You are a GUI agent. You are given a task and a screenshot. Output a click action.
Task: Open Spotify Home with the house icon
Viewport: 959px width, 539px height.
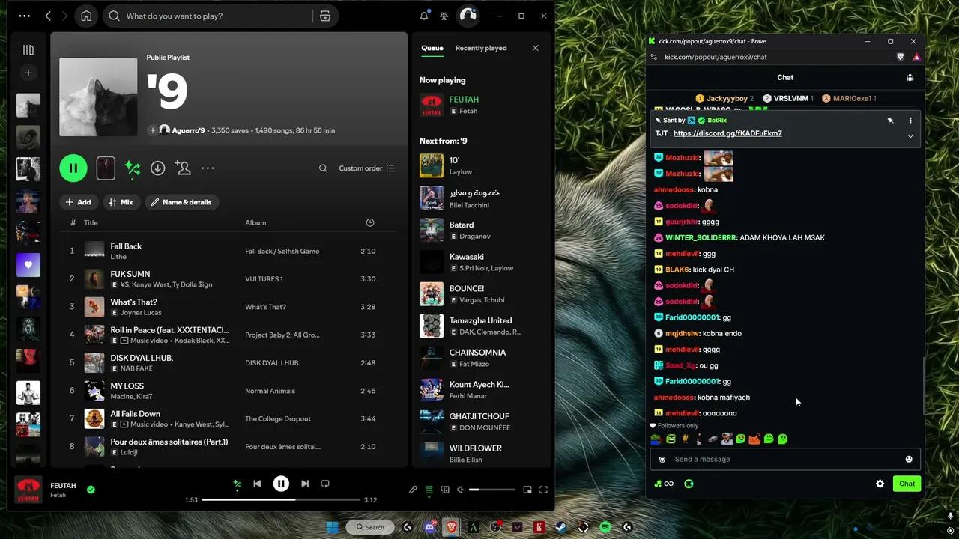[86, 16]
